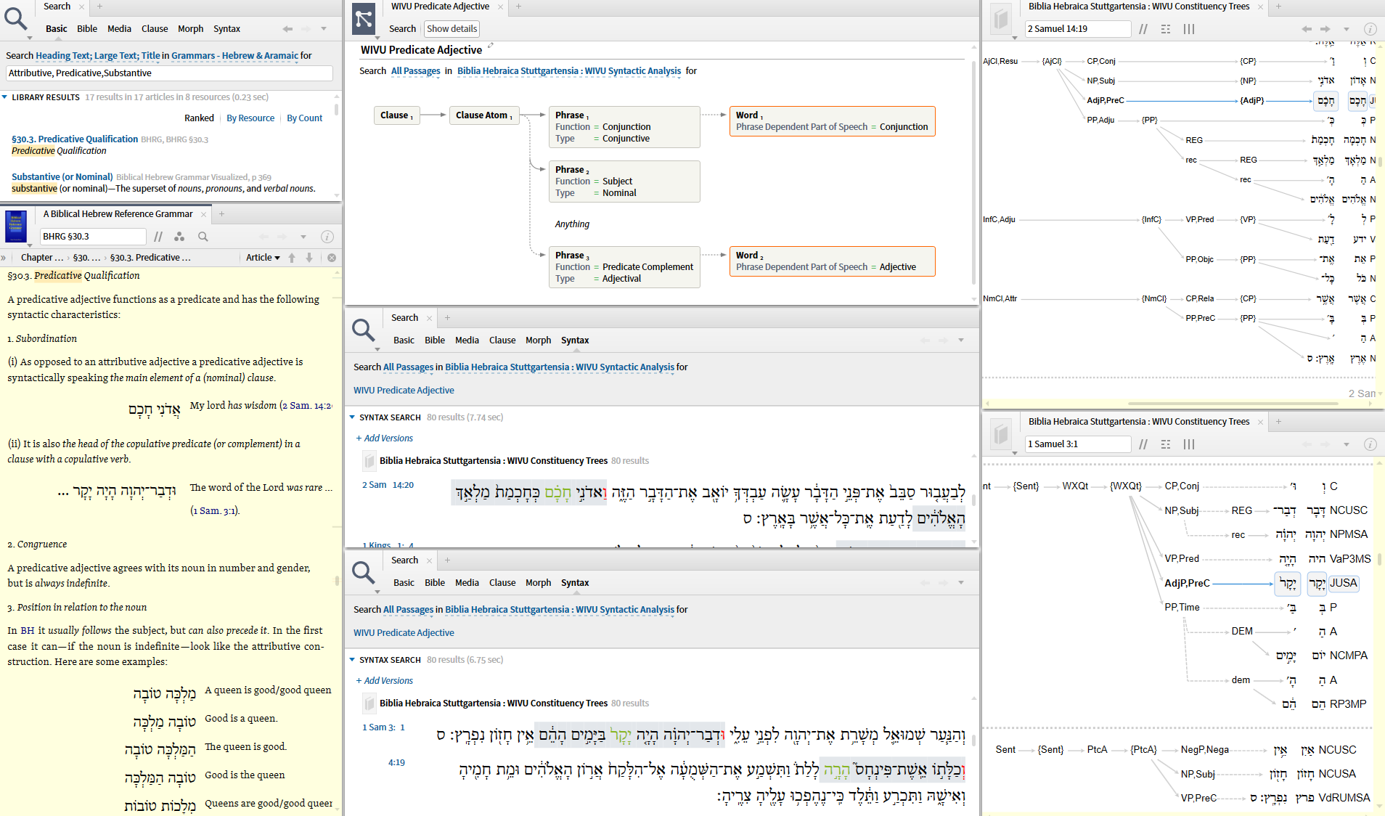Click the library search query input field
1385x816 pixels.
click(169, 73)
